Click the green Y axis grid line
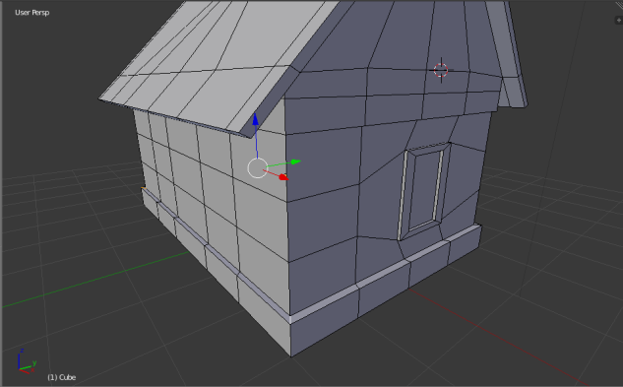Viewport: 623px width, 387px height. 95,280
